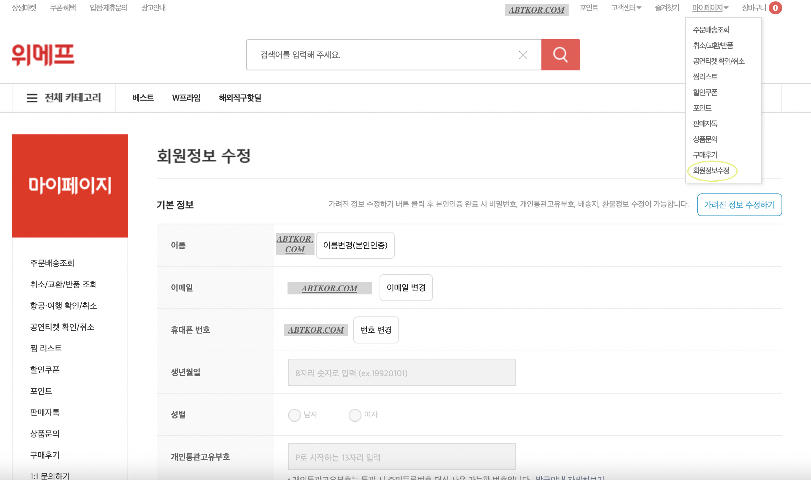Focus the 생년월일 input field
Viewport: 811px width, 480px height.
[402, 373]
